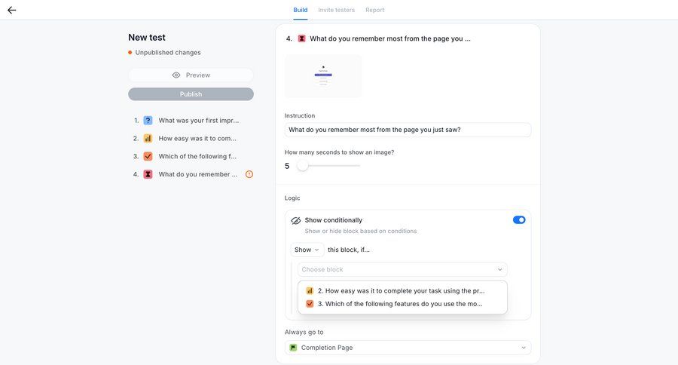Open the Show/Hide condition dropdown
This screenshot has width=678, height=365.
pos(307,250)
